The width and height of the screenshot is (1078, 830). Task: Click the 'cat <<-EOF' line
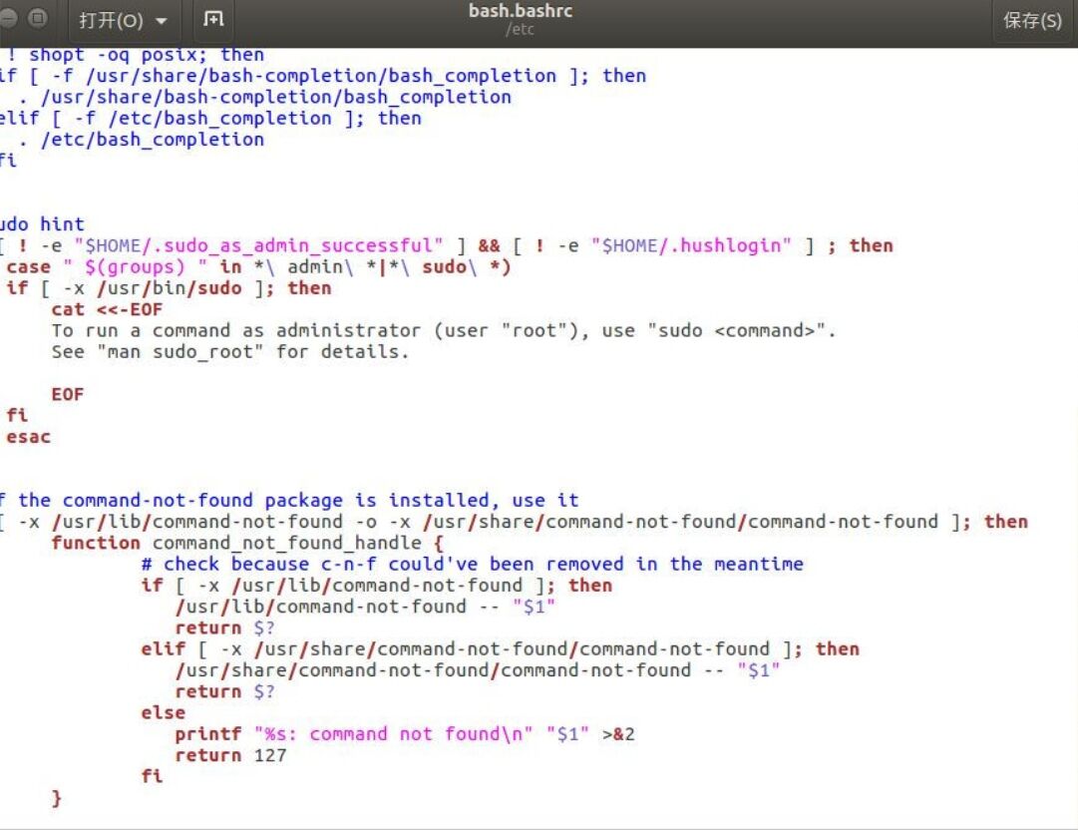click(x=107, y=309)
